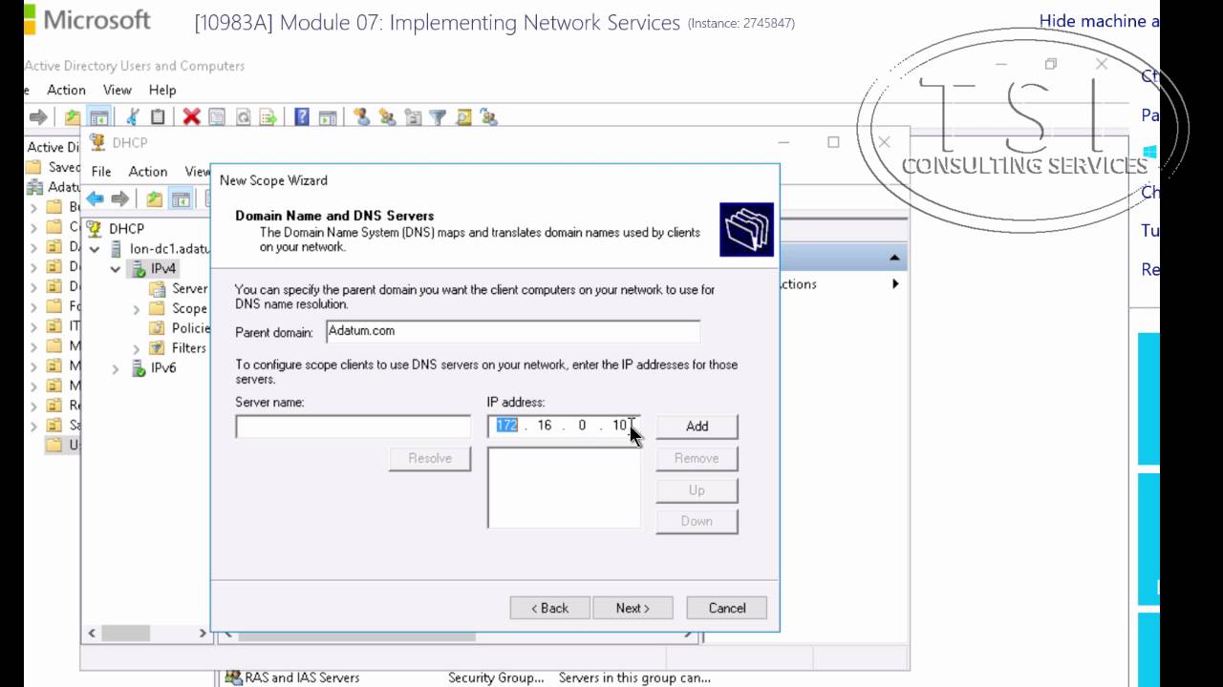Image resolution: width=1223 pixels, height=687 pixels.
Task: Click the Resolve button
Action: 430,459
